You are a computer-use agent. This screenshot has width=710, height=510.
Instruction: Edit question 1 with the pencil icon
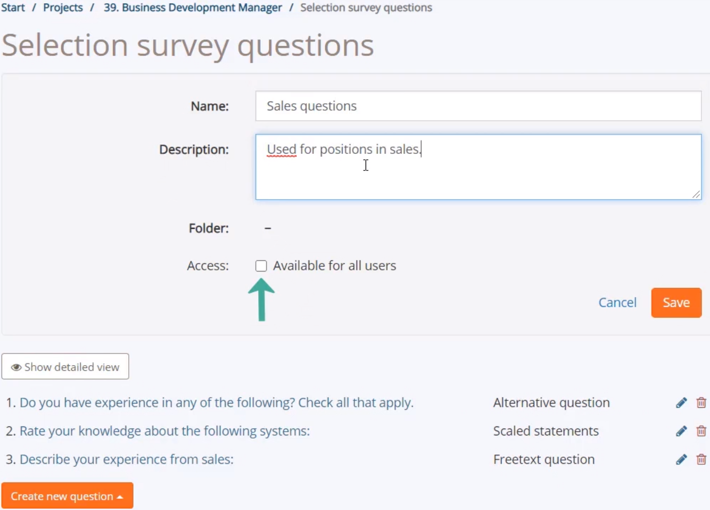(x=681, y=403)
